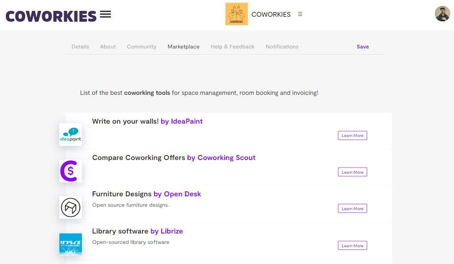Click the IdeaPaint logo thumbnail
The height and width of the screenshot is (264, 454).
pyautogui.click(x=70, y=135)
